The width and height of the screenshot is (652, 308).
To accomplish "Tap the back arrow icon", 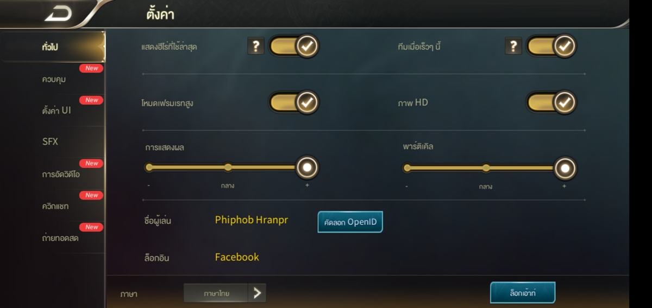I will tap(59, 14).
